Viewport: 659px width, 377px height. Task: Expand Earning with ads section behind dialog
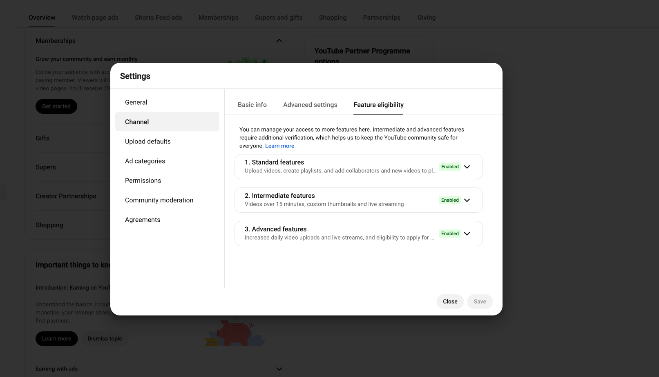click(279, 369)
